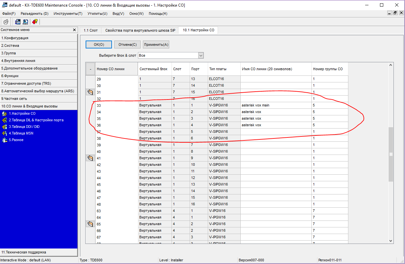
Task: Click the table's vertical scrollbar thumb
Action: [x=391, y=154]
